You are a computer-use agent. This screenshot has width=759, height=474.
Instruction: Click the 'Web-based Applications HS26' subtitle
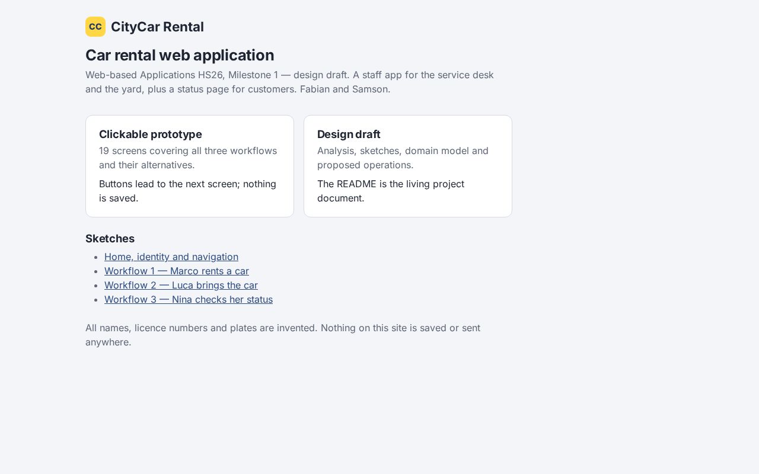[x=289, y=82]
